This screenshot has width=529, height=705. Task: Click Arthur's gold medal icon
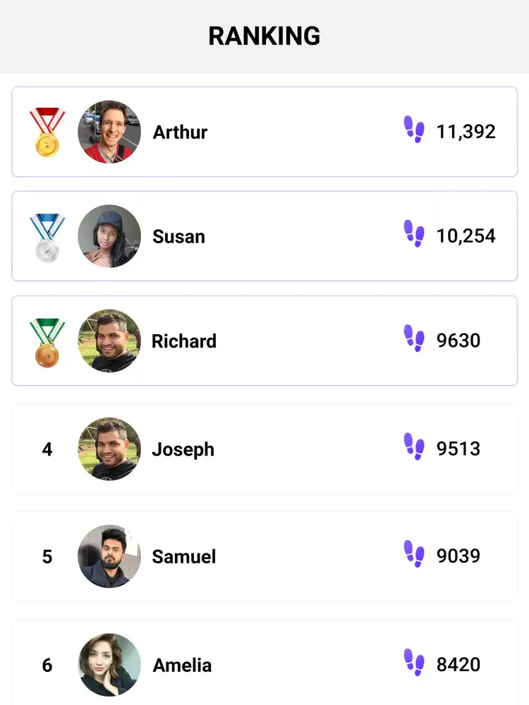(47, 133)
